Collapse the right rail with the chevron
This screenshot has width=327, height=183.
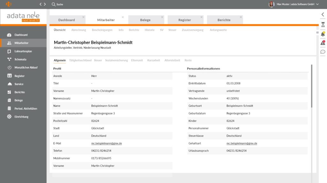click(x=323, y=14)
